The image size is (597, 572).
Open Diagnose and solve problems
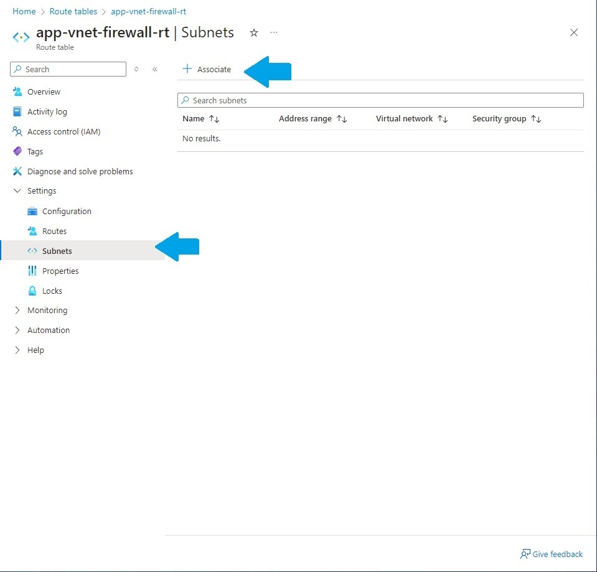tap(80, 172)
